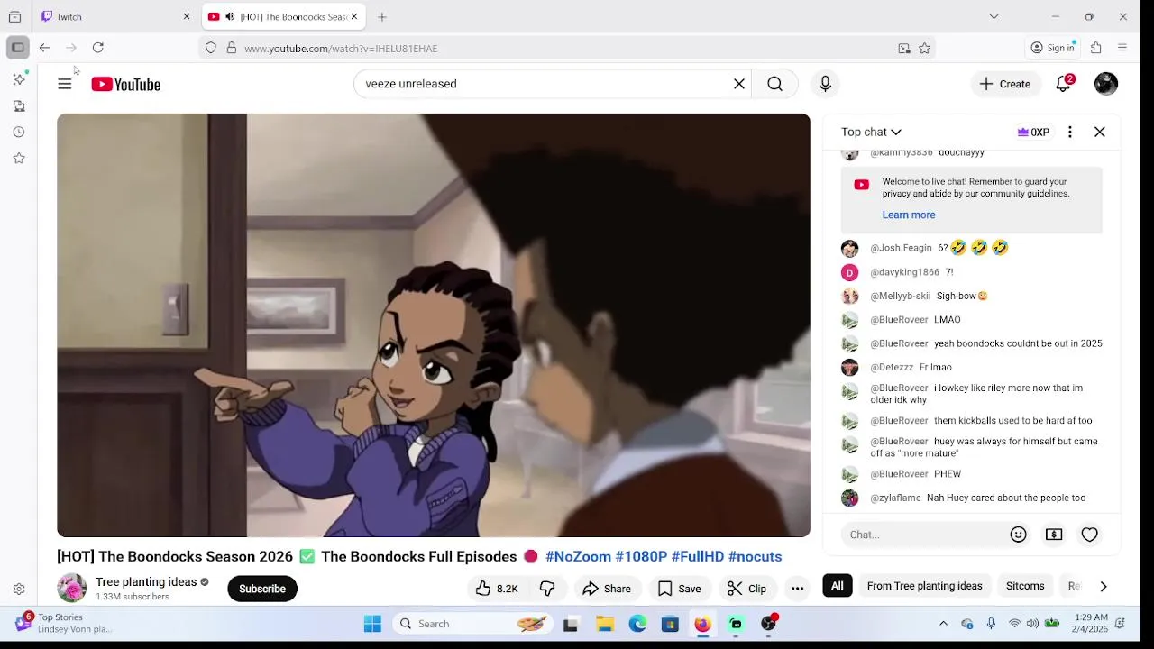Save video to a playlist
Viewport: 1154px width, 649px height.
pyautogui.click(x=679, y=589)
